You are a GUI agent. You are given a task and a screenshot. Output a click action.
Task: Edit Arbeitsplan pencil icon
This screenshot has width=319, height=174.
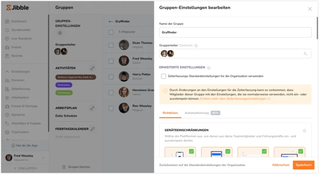92,108
